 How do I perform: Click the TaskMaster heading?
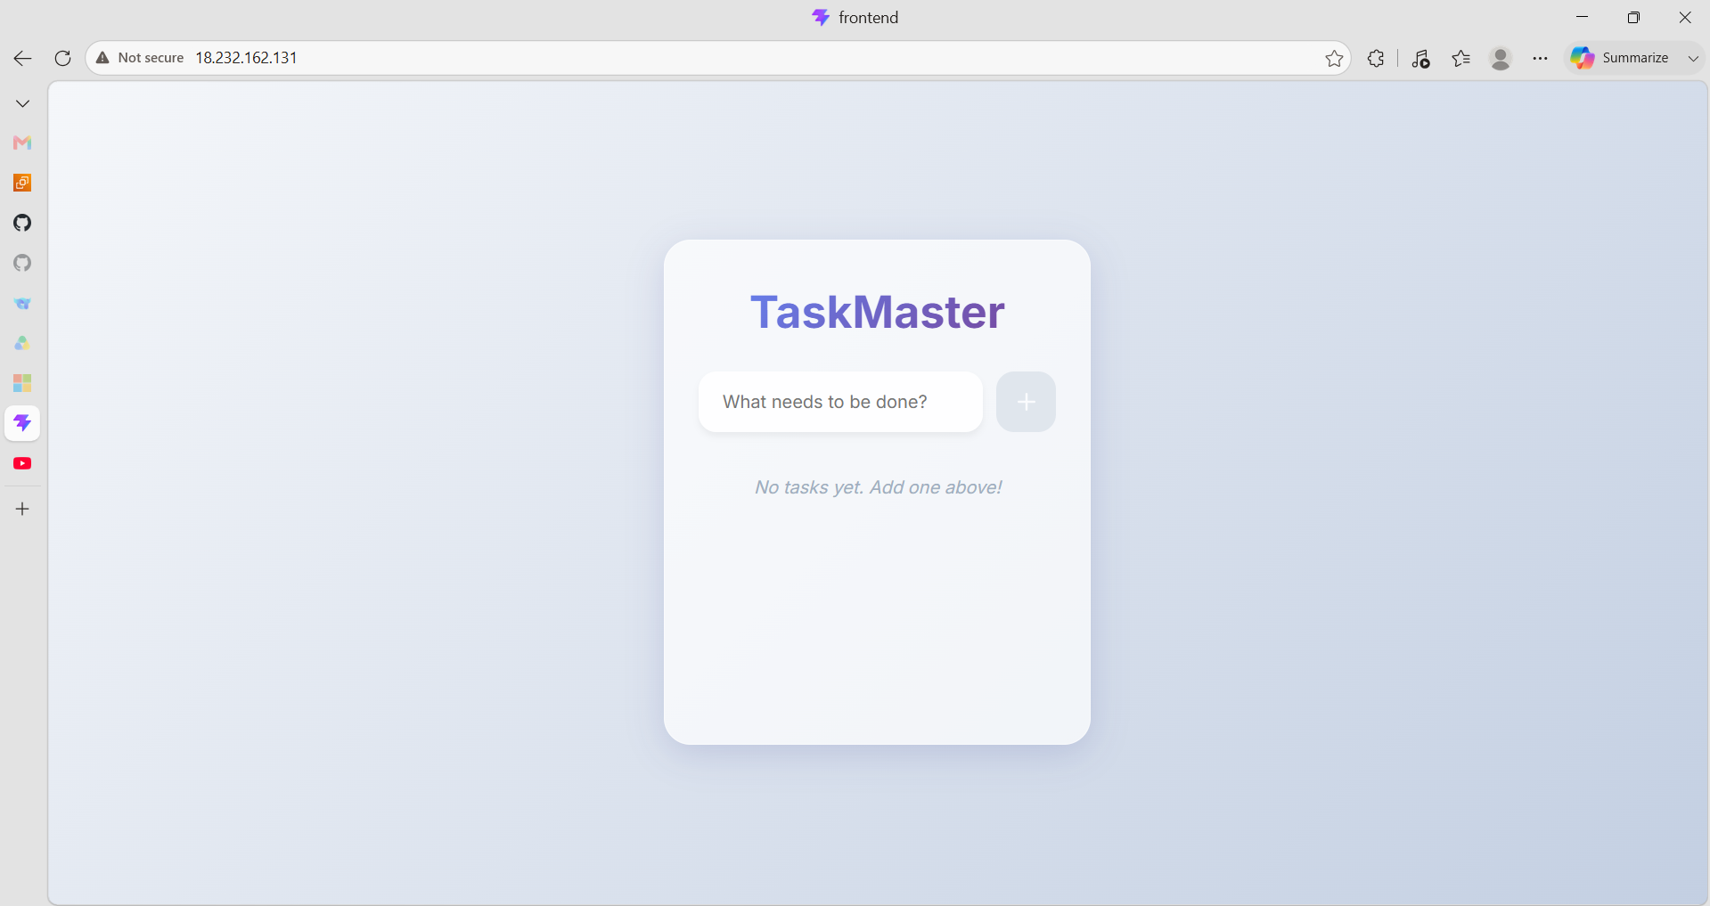point(878,312)
